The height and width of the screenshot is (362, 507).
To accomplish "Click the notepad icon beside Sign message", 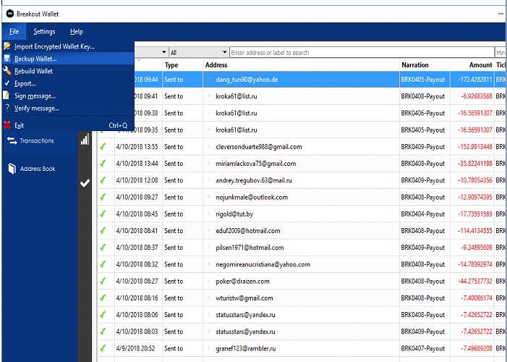I will click(x=7, y=96).
